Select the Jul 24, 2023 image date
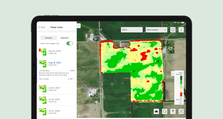This screenshot has height=119, width=223. pos(54,88)
